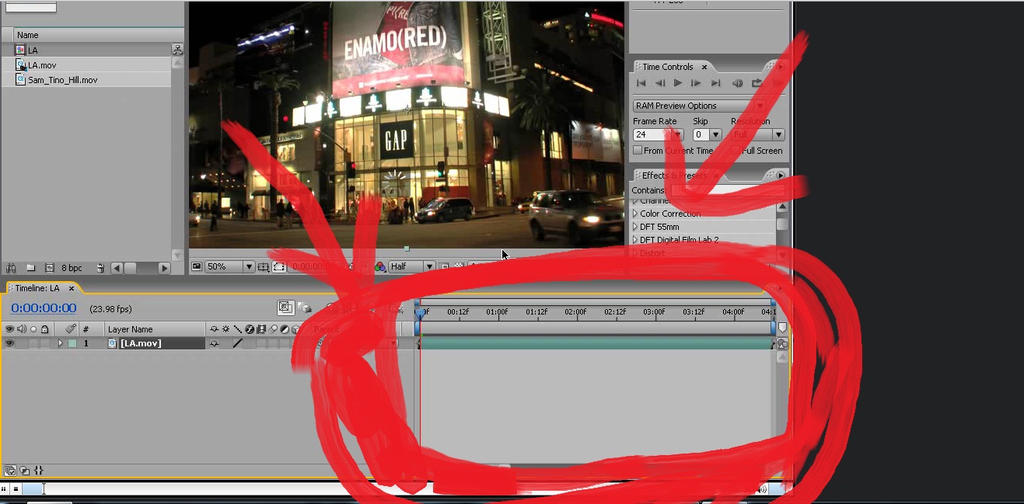The height and width of the screenshot is (504, 1024).
Task: Expand or collapse In/Out/Duration pane icon
Action: [39, 470]
